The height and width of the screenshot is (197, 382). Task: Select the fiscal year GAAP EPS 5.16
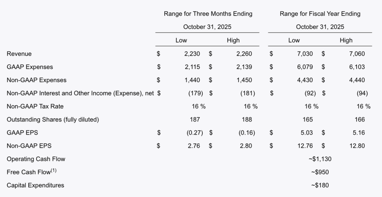coord(357,133)
